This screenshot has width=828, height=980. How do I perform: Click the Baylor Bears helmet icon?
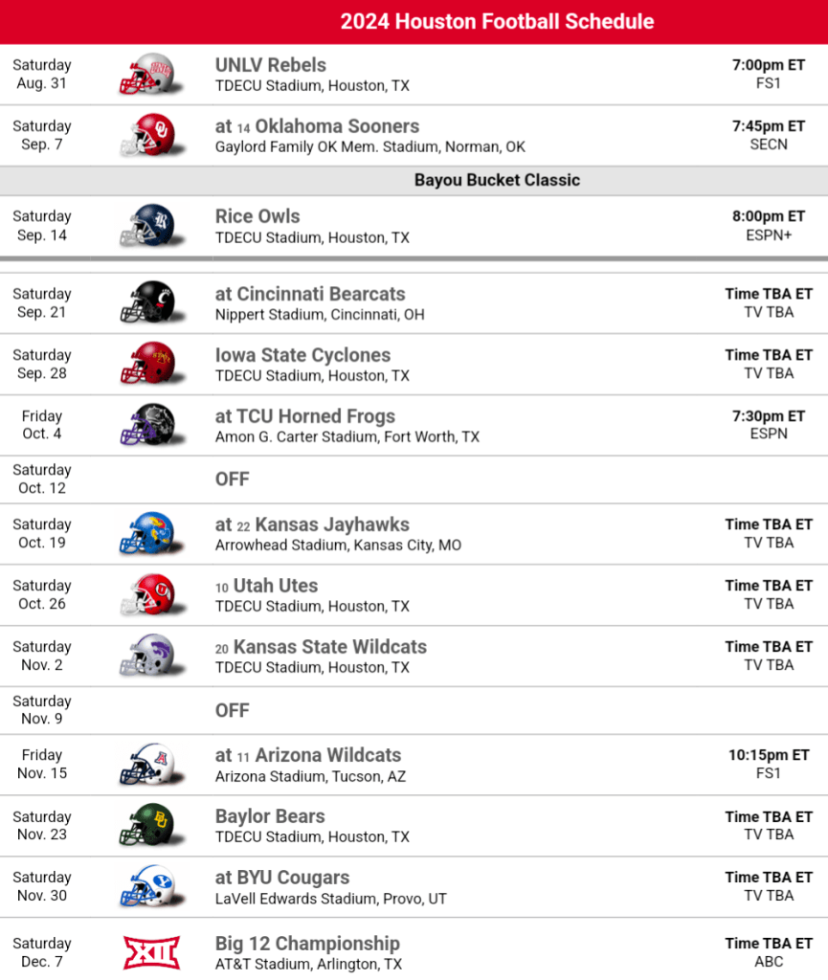click(x=146, y=825)
